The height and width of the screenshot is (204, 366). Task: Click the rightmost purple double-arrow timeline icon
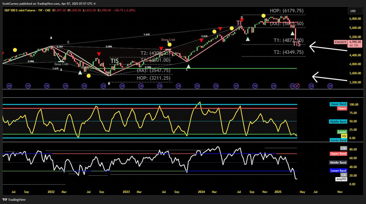329,86
